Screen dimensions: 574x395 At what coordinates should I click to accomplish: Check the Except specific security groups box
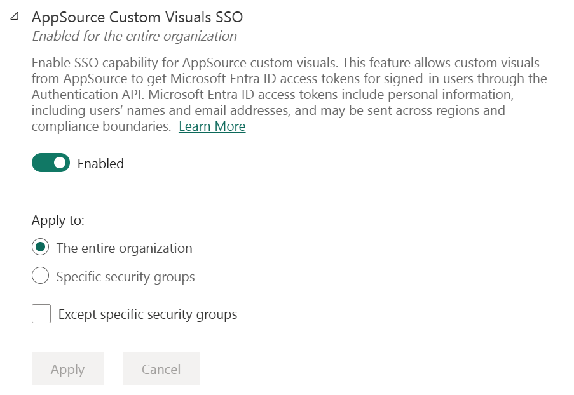pos(41,314)
